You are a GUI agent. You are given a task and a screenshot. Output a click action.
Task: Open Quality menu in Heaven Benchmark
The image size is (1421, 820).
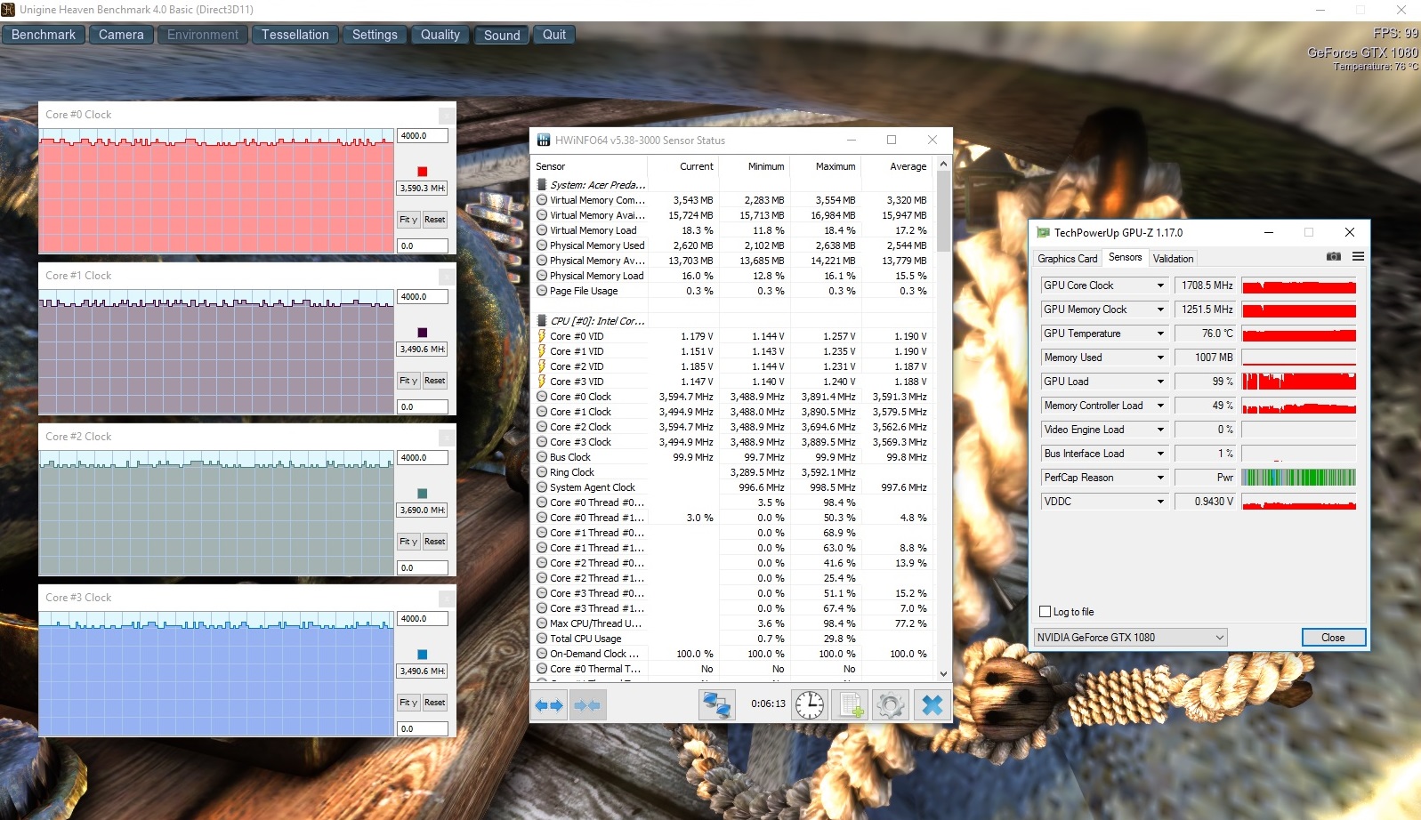coord(440,35)
